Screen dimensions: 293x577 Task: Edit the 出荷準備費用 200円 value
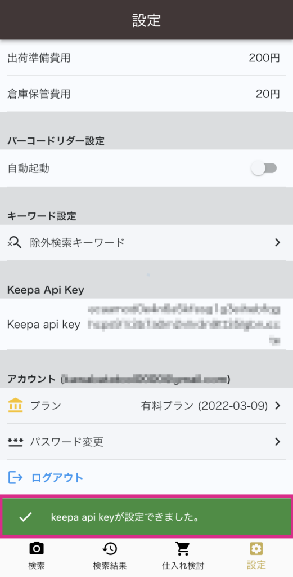pyautogui.click(x=264, y=58)
